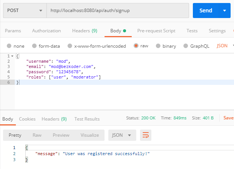This screenshot has width=234, height=169.
Task: Click the 200 OK status value
Action: [148, 118]
